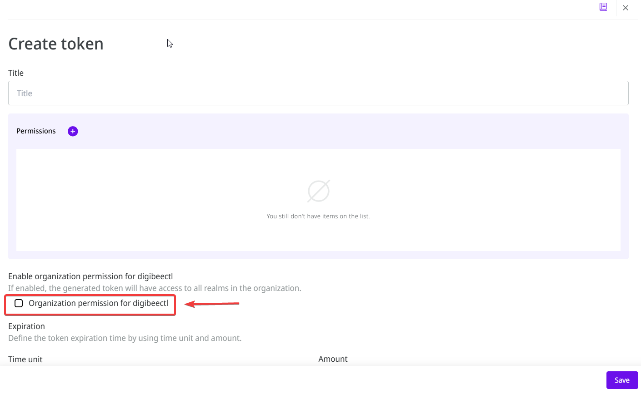Screen dimensions: 641x394
Task: Click the "You still don't have items" message
Action: coord(318,217)
